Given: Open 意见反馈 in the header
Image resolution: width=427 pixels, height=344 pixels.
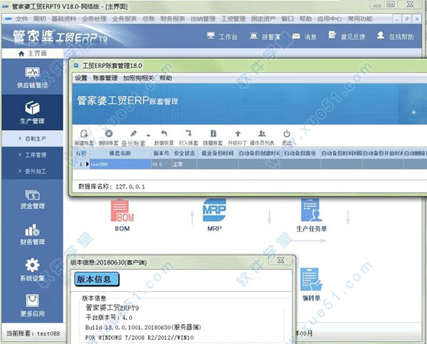Looking at the screenshot, I should 347,36.
